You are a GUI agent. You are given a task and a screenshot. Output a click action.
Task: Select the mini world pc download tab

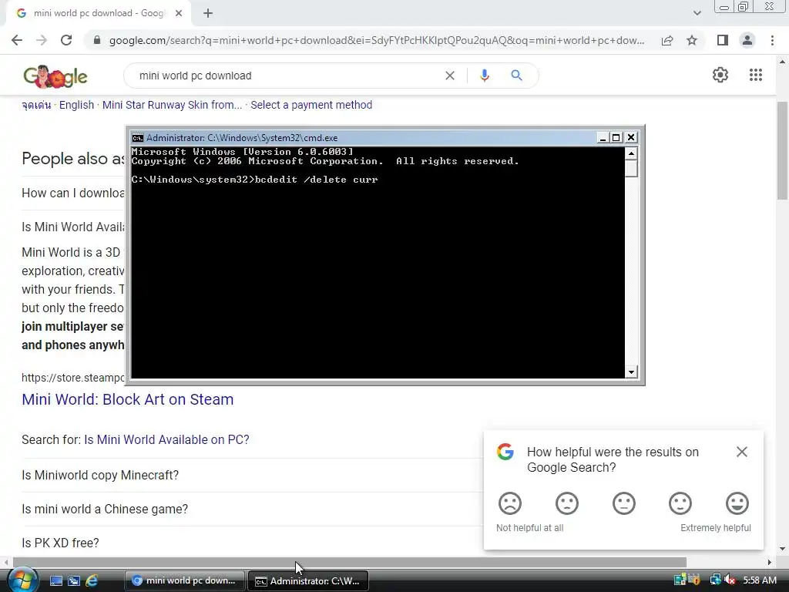[99, 14]
